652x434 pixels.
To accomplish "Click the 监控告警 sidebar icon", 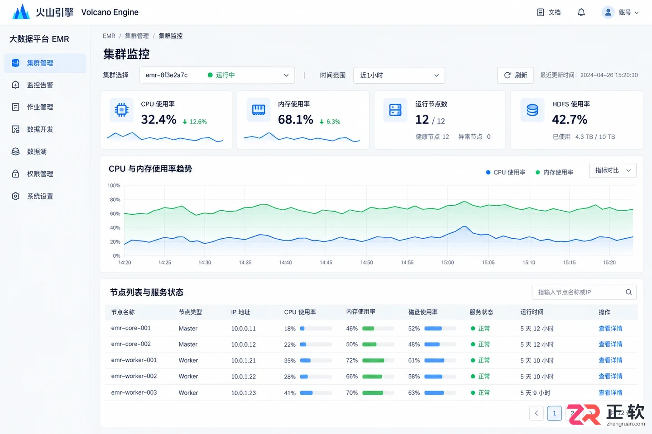I will [15, 85].
